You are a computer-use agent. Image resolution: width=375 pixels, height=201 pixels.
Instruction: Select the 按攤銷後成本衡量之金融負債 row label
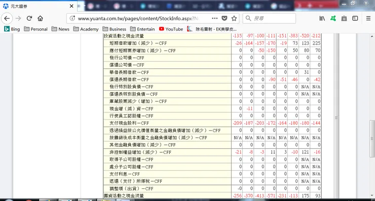tap(158, 138)
